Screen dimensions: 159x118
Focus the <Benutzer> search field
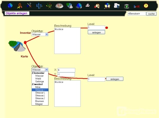tap(137, 14)
